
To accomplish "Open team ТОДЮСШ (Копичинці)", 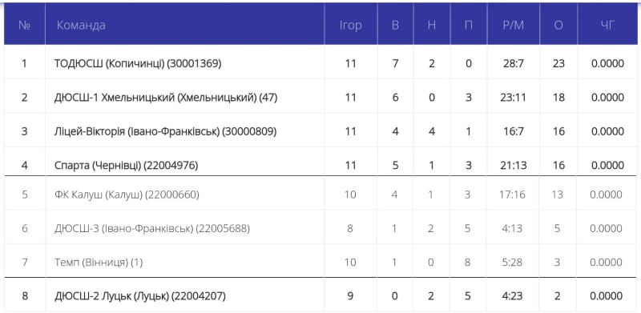I will tap(138, 64).
